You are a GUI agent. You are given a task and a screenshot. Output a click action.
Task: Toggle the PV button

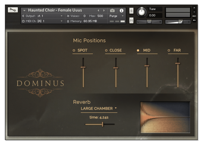pyautogui.click(x=194, y=20)
